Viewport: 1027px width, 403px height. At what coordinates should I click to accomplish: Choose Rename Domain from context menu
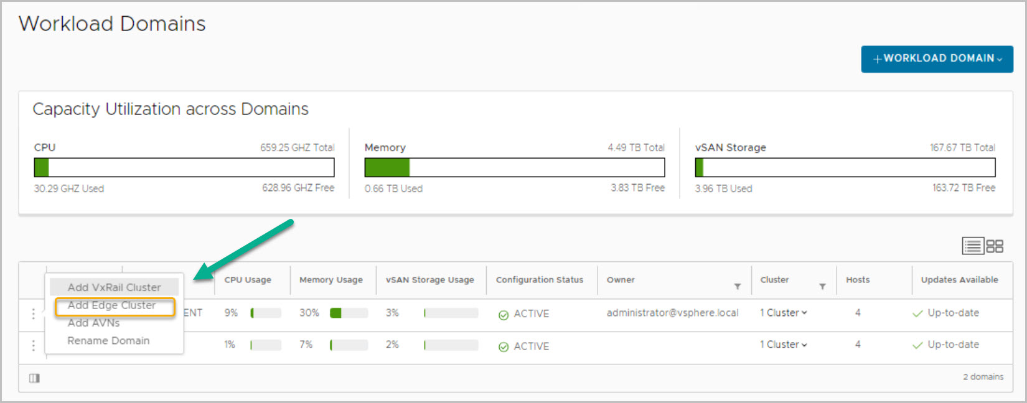(x=108, y=341)
